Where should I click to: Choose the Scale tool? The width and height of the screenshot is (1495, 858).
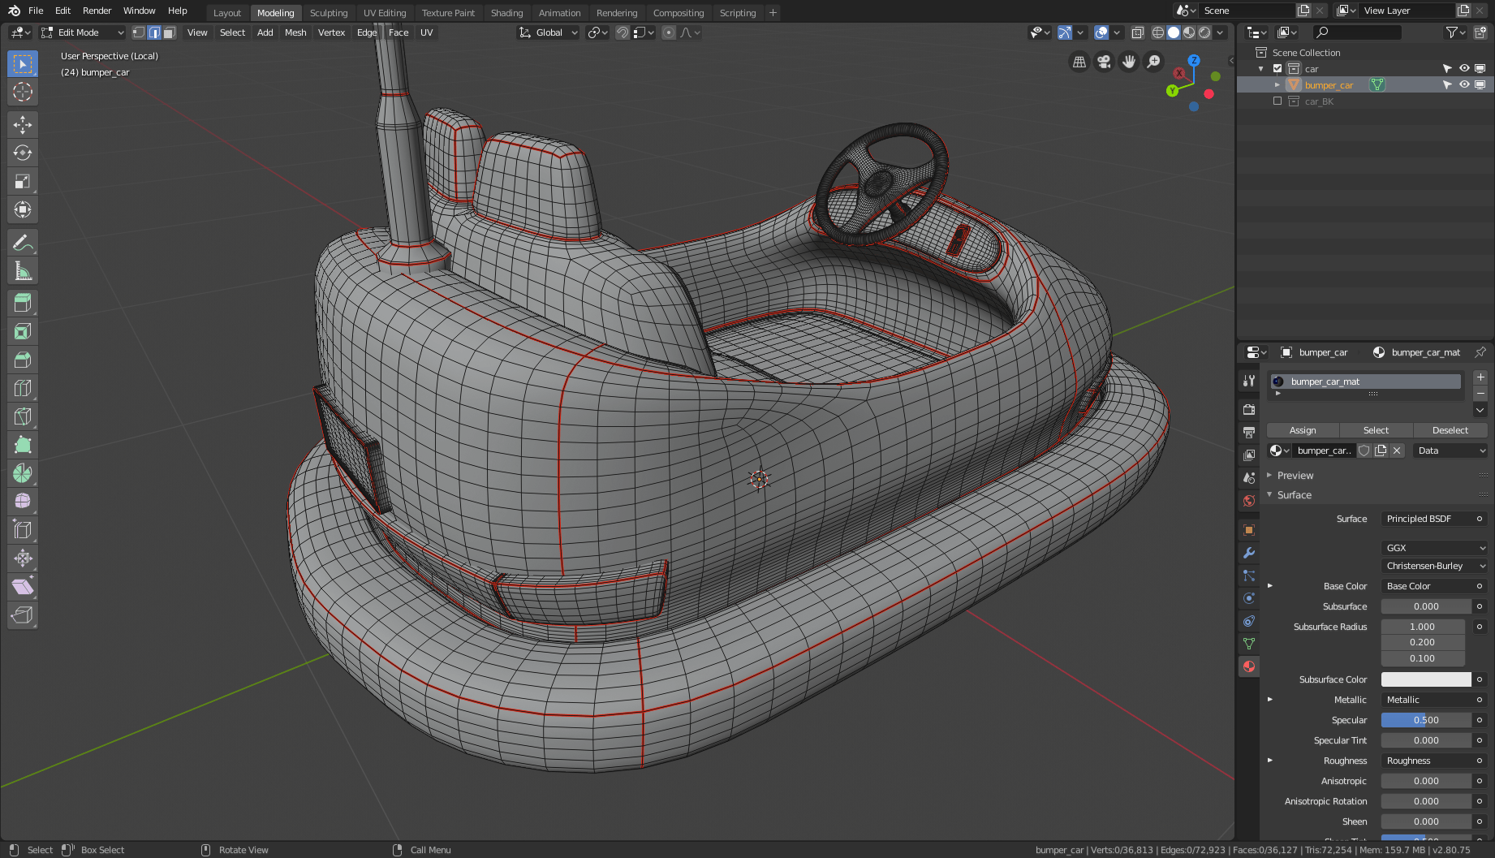tap(23, 181)
